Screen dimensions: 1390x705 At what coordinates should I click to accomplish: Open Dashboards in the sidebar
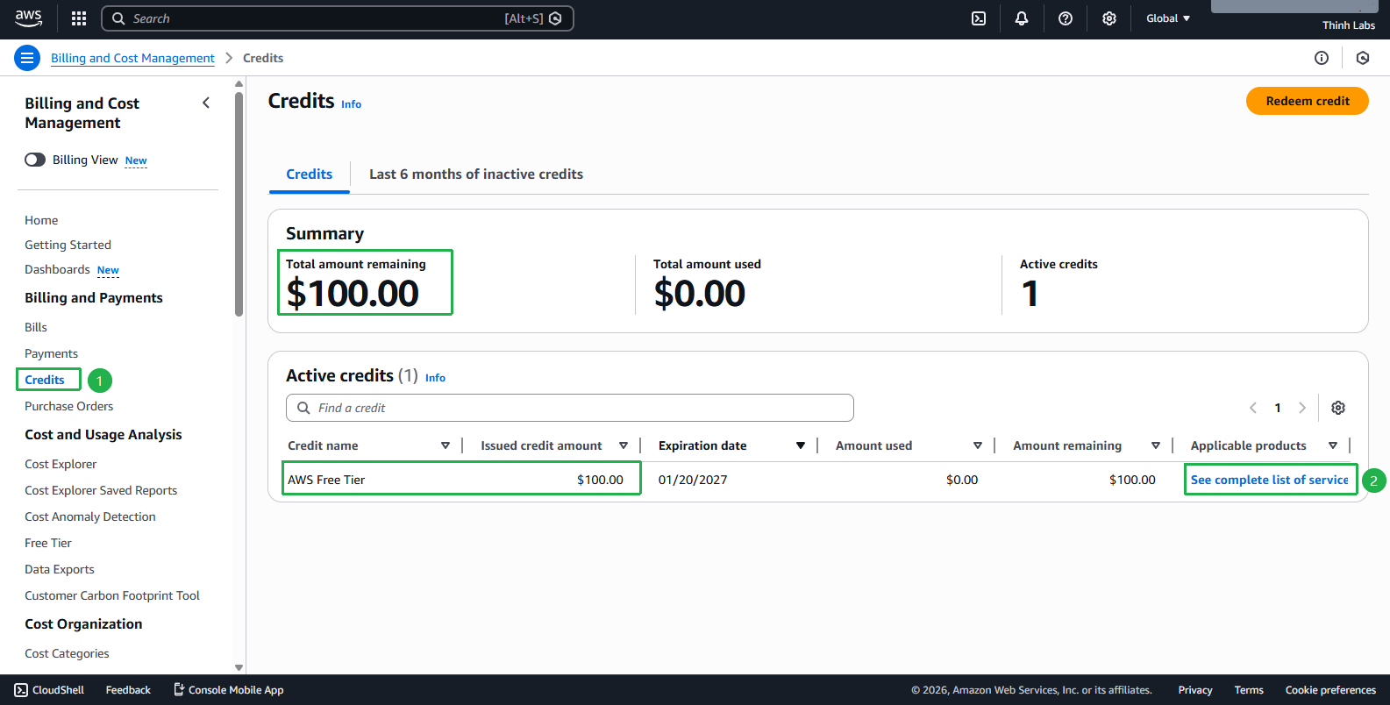point(57,269)
